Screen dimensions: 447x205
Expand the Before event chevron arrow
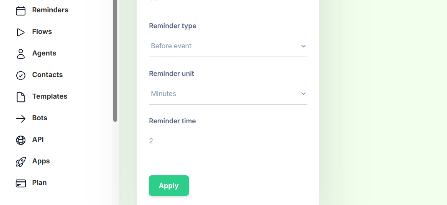coord(304,46)
